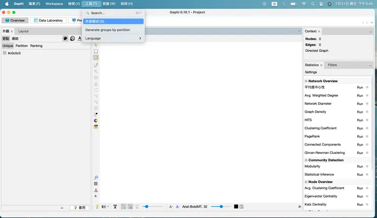Collapse the Community Detection section
377x218 pixels.
pos(306,160)
